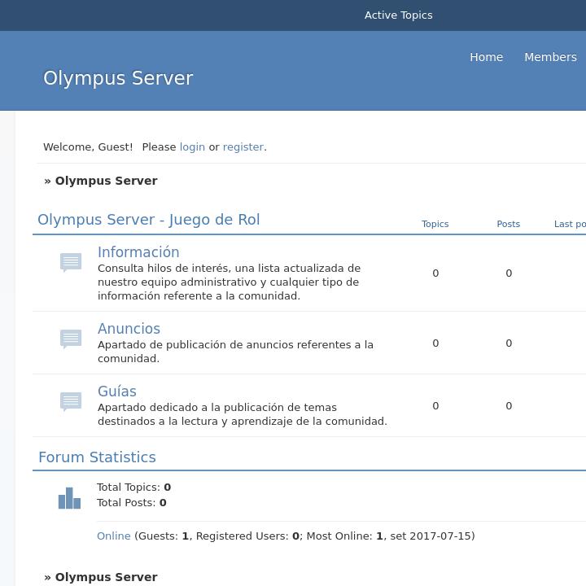586x586 pixels.
Task: Open the Guías forum title
Action: tap(117, 391)
